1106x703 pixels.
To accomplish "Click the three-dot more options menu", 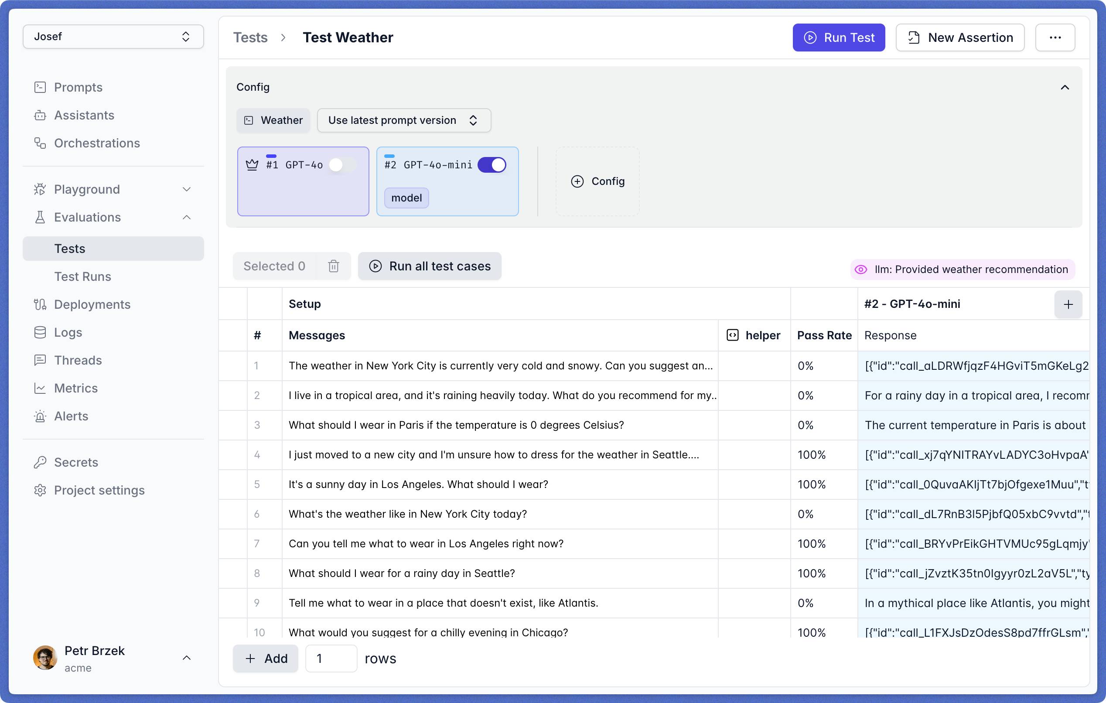I will (x=1055, y=37).
